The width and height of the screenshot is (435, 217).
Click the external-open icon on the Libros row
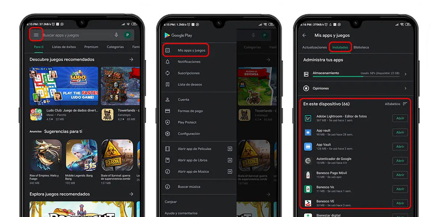pos(230,160)
